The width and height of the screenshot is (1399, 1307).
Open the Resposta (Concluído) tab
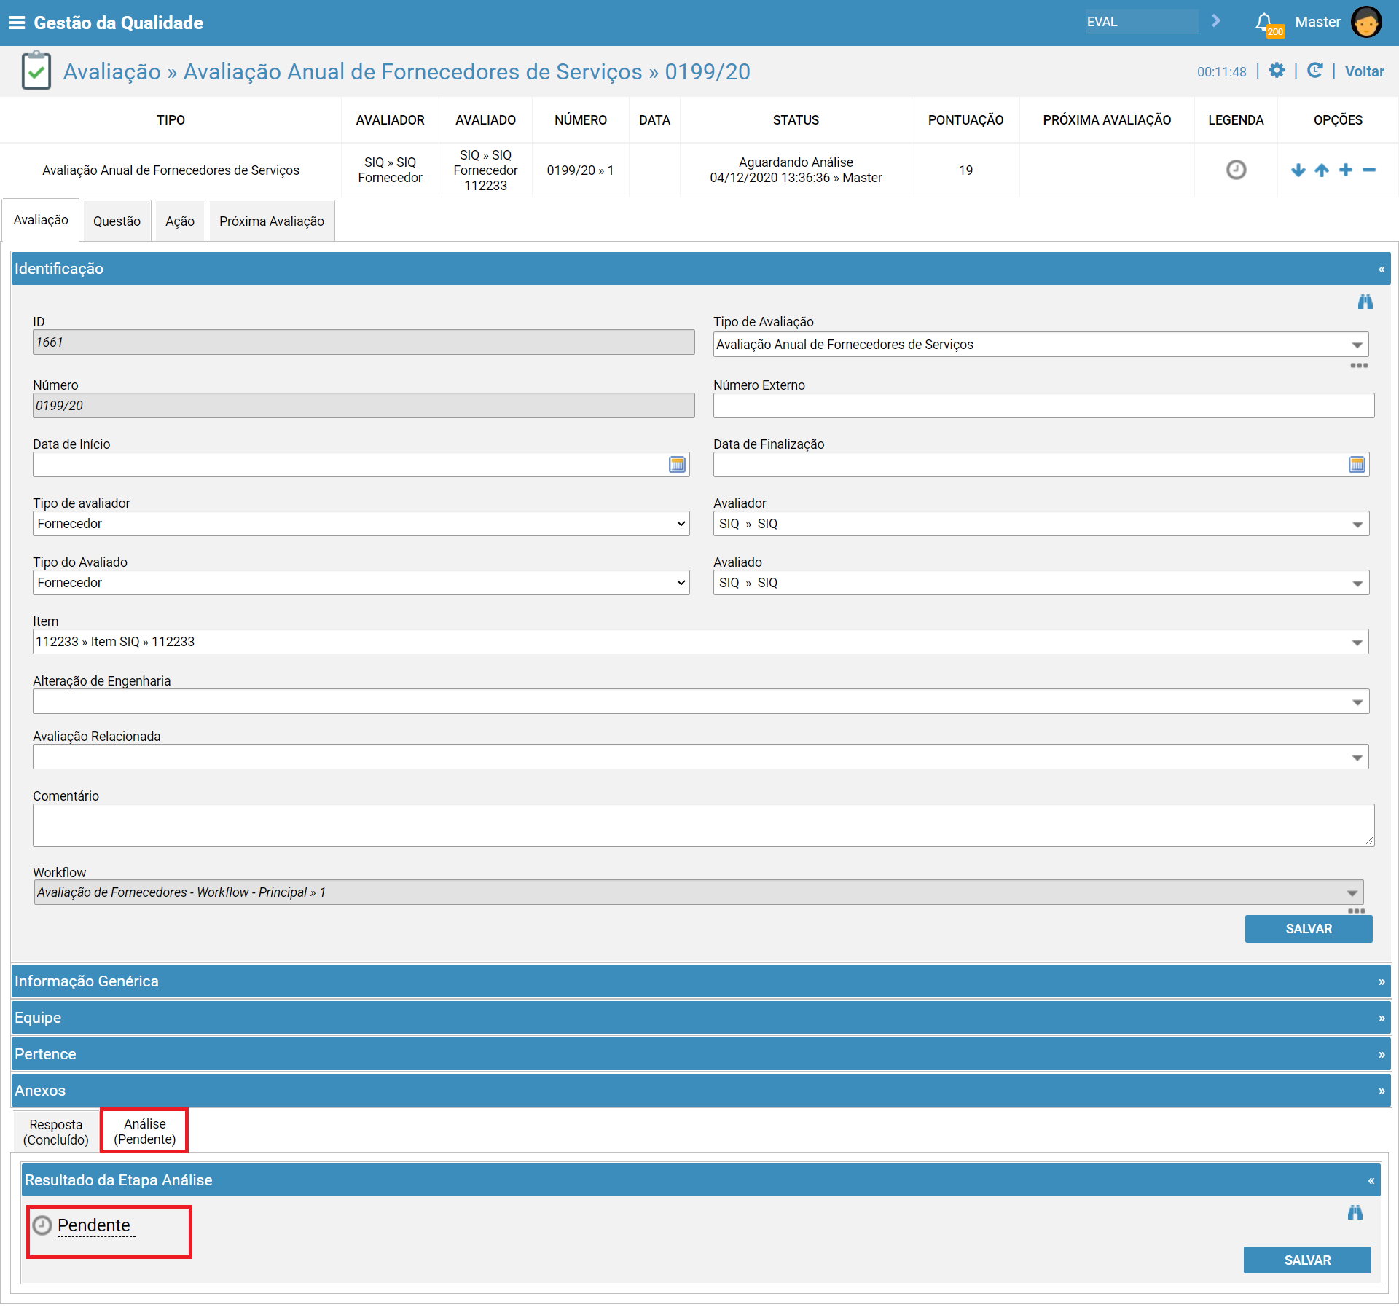coord(56,1132)
